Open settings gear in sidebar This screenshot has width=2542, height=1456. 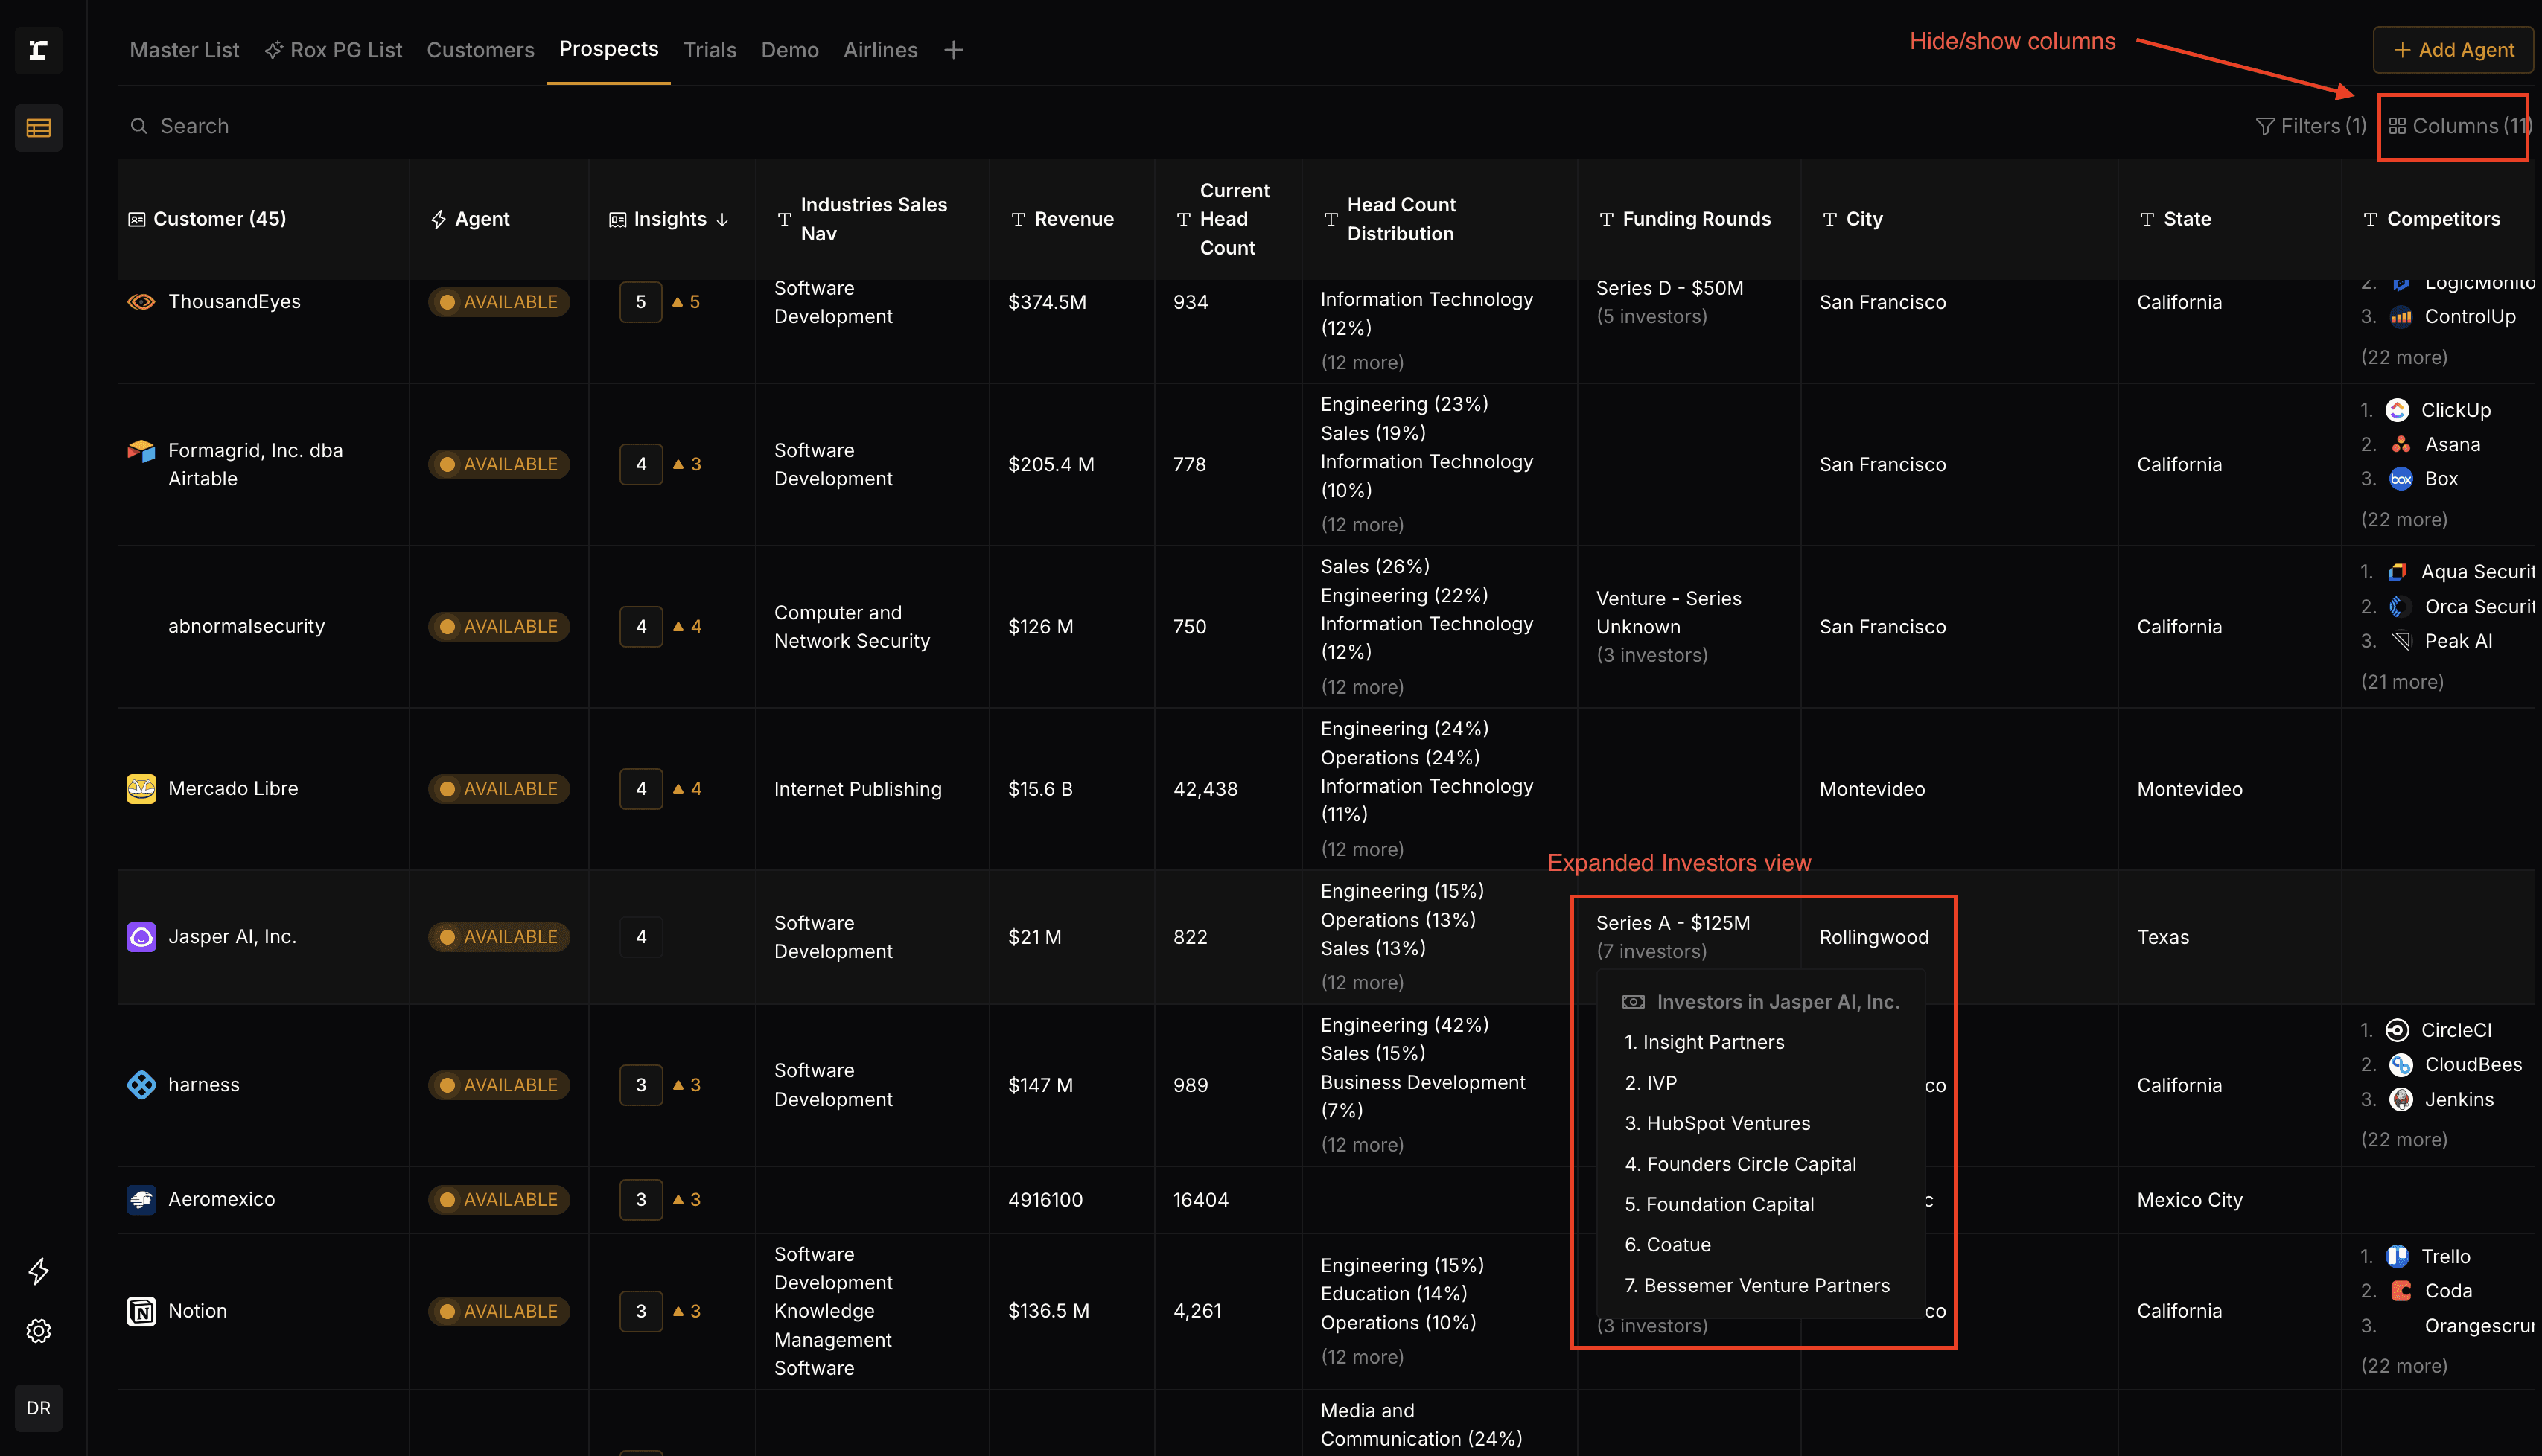pos(38,1331)
